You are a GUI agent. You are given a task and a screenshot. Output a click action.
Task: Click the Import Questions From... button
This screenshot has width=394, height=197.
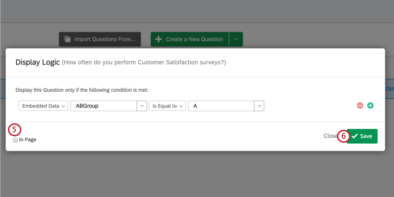pos(100,39)
